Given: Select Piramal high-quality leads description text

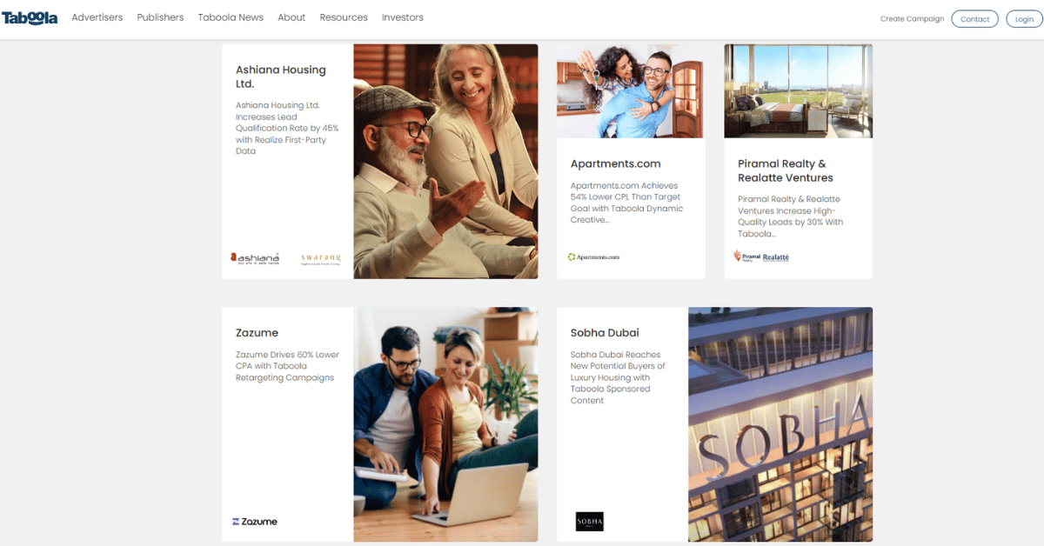Looking at the screenshot, I should coord(791,216).
